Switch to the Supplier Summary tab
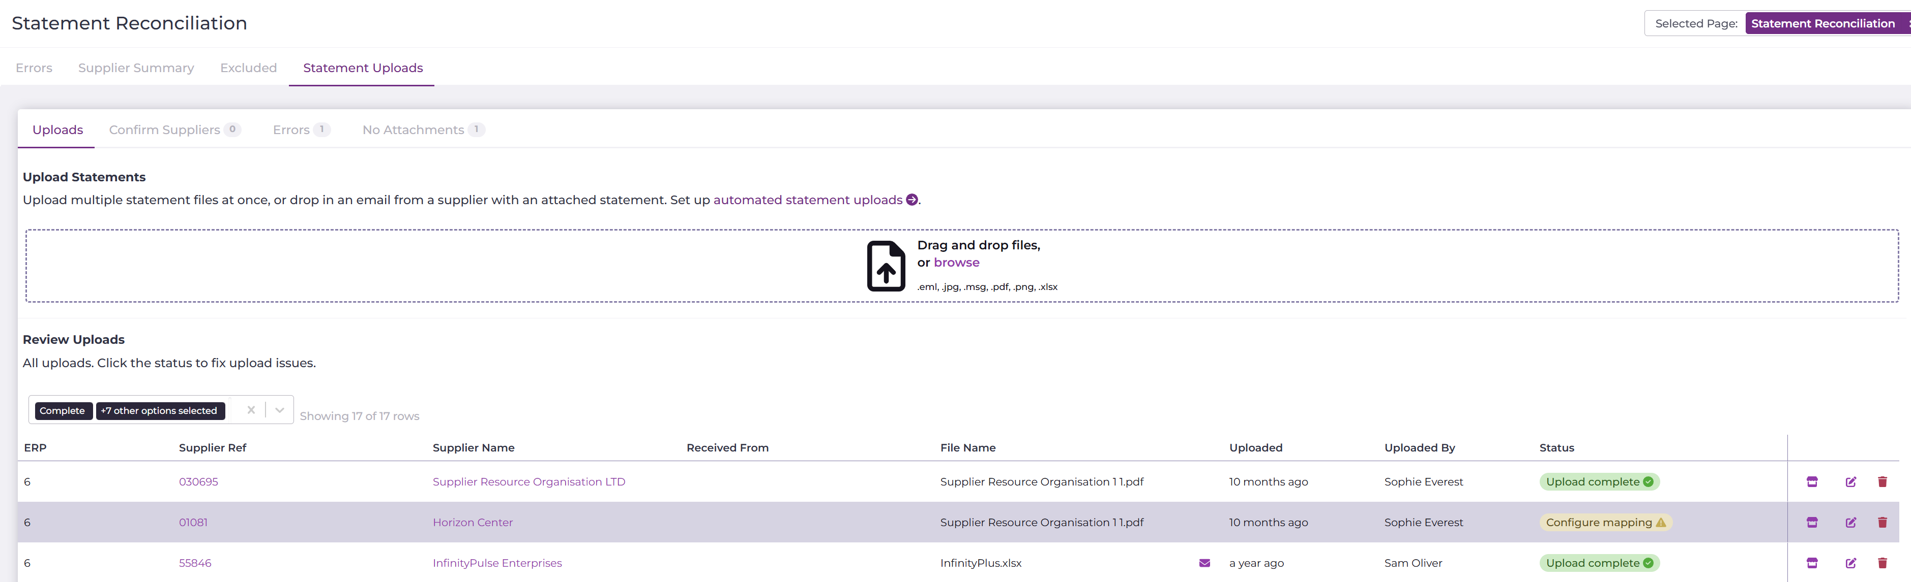This screenshot has width=1911, height=582. tap(136, 68)
